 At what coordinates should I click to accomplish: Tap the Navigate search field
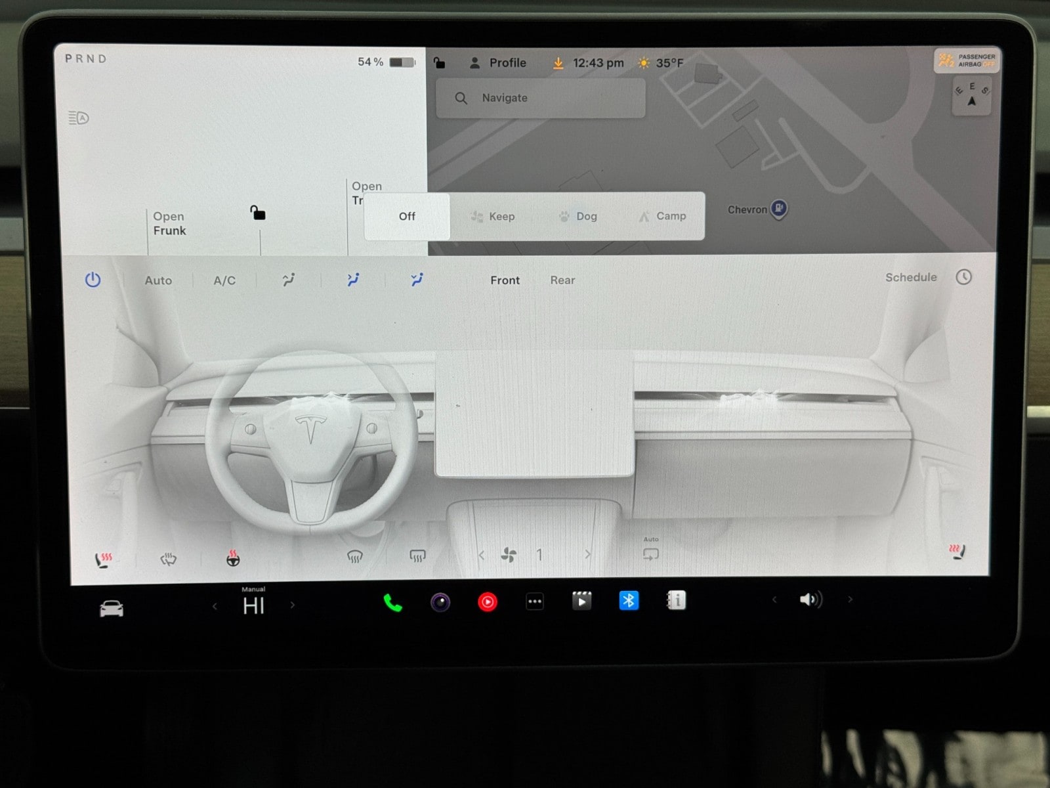pyautogui.click(x=541, y=98)
